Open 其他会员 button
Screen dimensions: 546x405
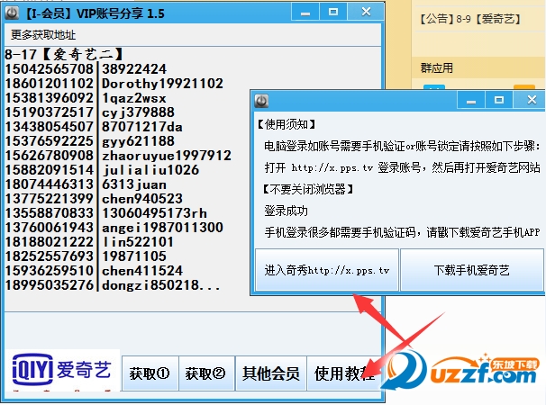coord(271,373)
